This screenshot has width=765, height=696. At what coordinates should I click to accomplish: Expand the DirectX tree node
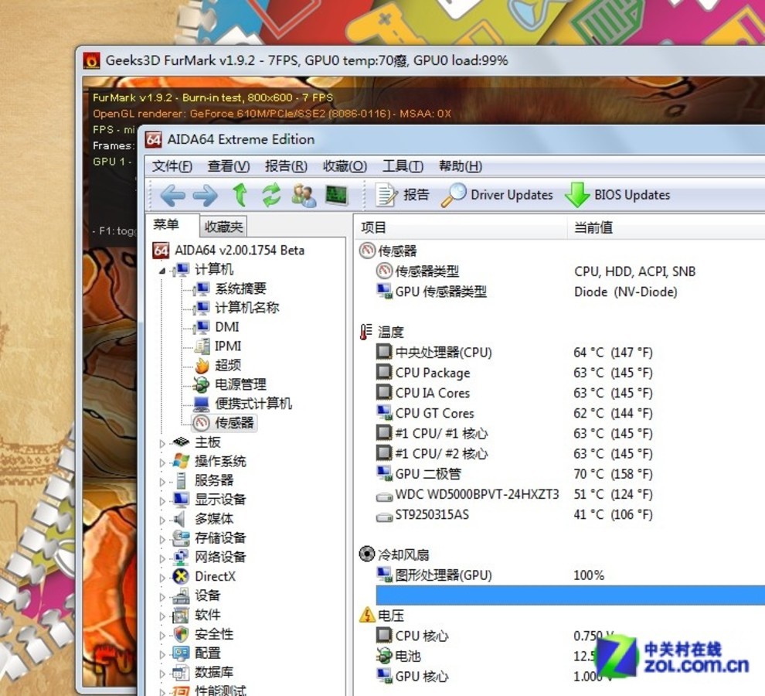coord(161,576)
